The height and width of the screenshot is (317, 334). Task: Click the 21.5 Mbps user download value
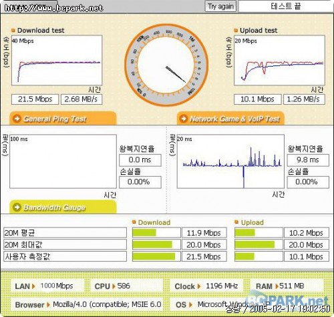204,256
